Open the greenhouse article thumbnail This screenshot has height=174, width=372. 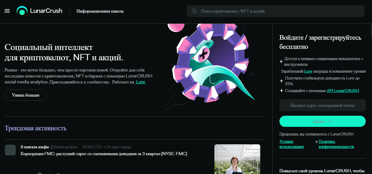click(237, 159)
